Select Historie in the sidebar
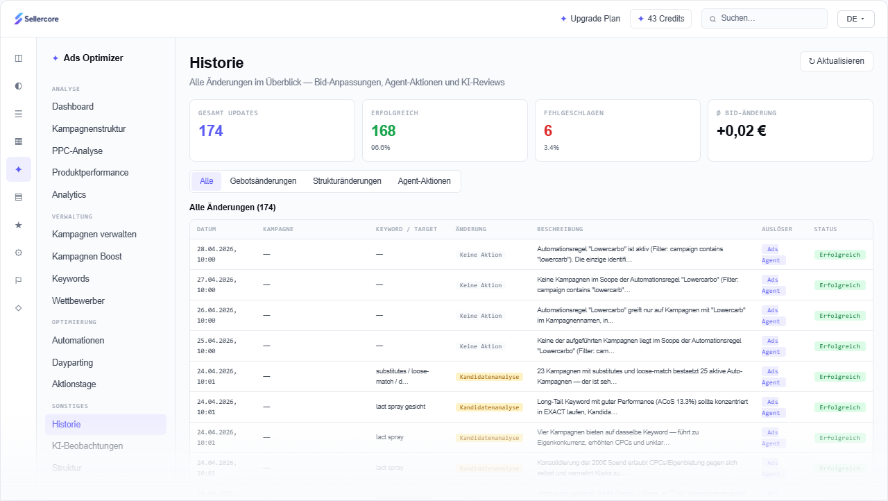888x501 pixels. (105, 424)
